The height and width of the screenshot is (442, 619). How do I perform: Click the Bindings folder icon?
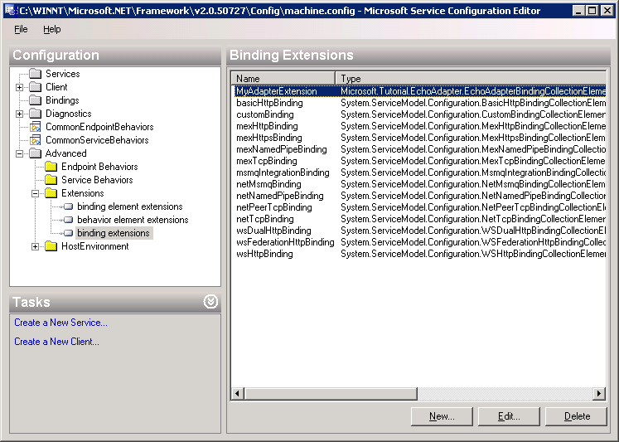[x=36, y=100]
